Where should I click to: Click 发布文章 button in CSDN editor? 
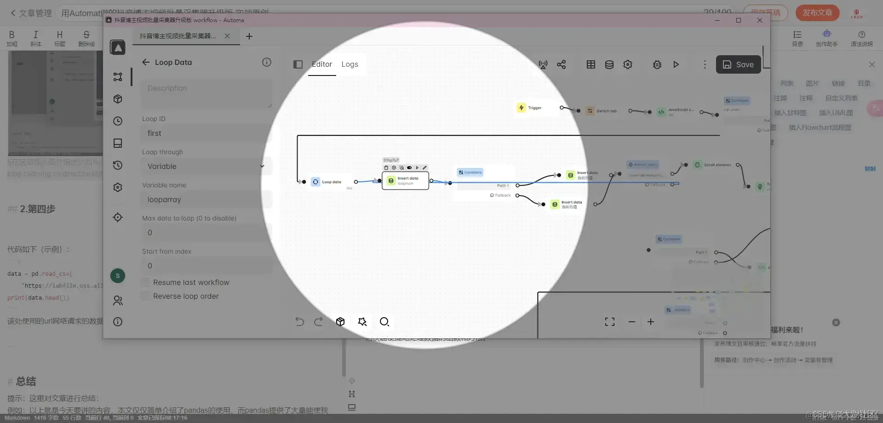pyautogui.click(x=818, y=13)
